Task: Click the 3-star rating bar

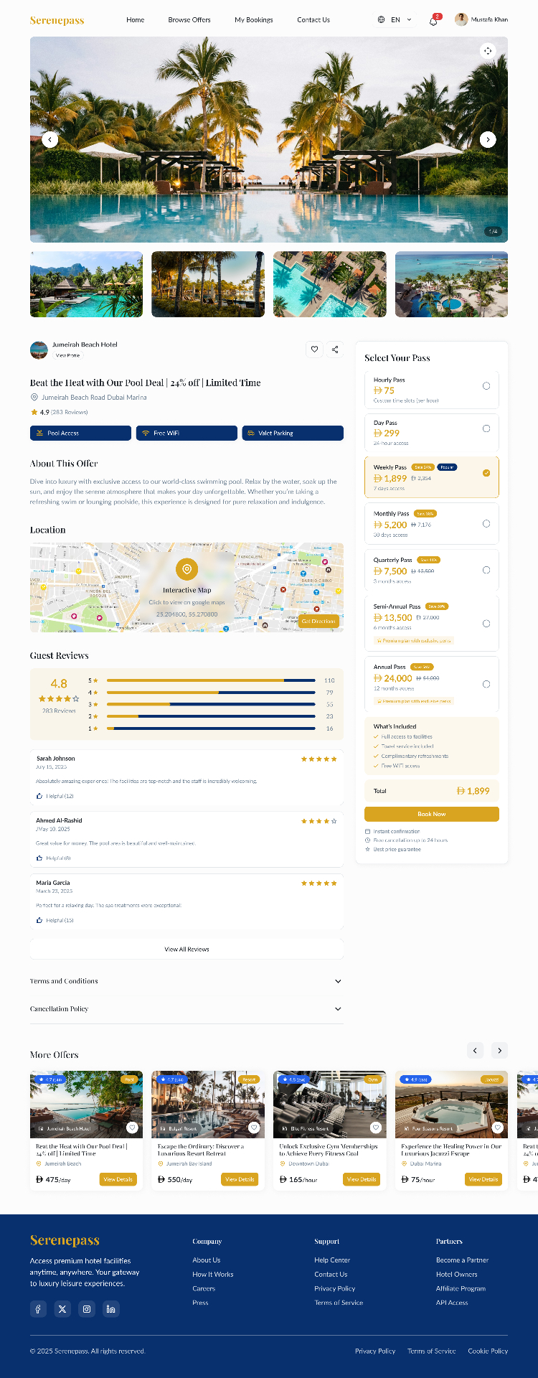Action: click(211, 704)
